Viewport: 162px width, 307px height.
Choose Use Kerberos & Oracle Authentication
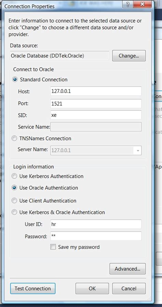tap(14, 212)
